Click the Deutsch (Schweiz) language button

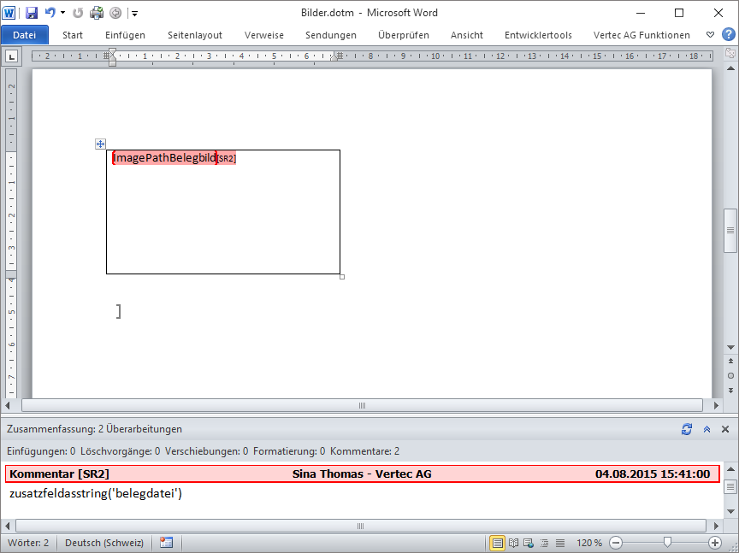pyautogui.click(x=104, y=543)
